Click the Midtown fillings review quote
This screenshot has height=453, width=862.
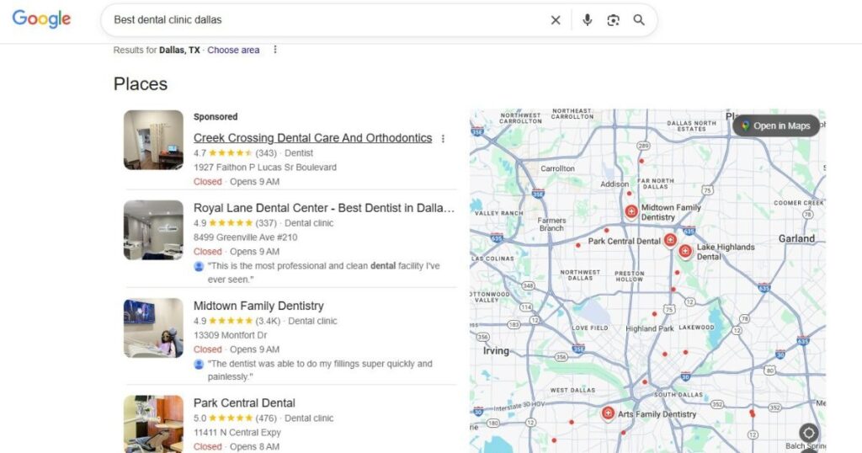[320, 370]
